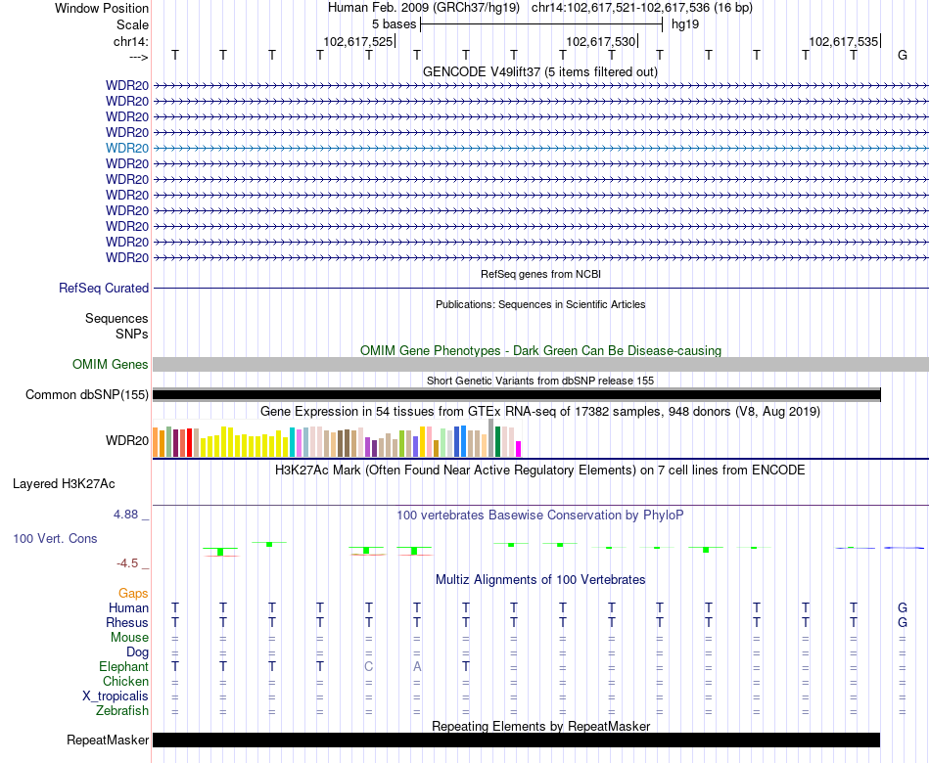The image size is (930, 763).
Task: Open 'Repeating Elements by RepeatMasker' title
Action: tap(540, 726)
